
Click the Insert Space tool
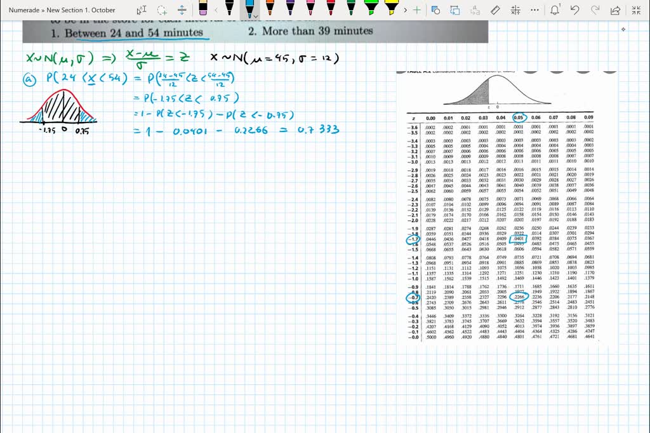coord(182,9)
